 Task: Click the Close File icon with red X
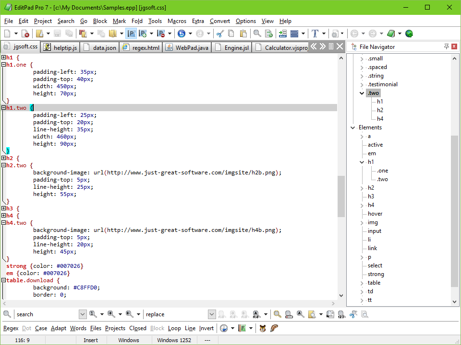click(26, 34)
